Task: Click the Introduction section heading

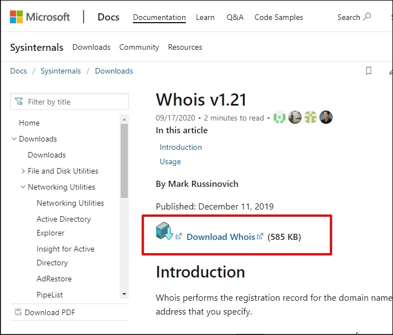Action: [x=200, y=271]
